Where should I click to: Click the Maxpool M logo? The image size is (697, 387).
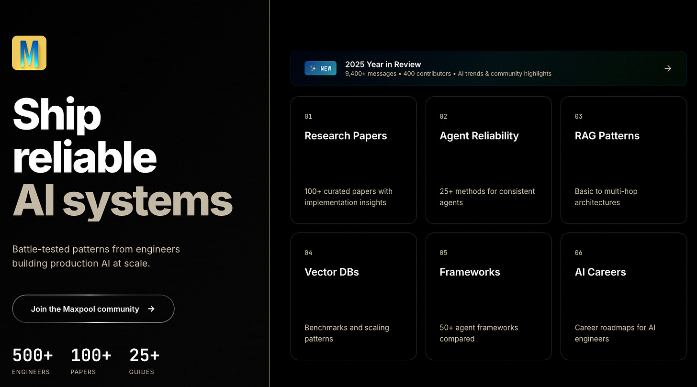point(29,53)
